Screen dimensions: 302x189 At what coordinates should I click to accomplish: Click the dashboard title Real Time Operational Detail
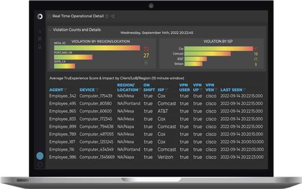[x=78, y=16]
